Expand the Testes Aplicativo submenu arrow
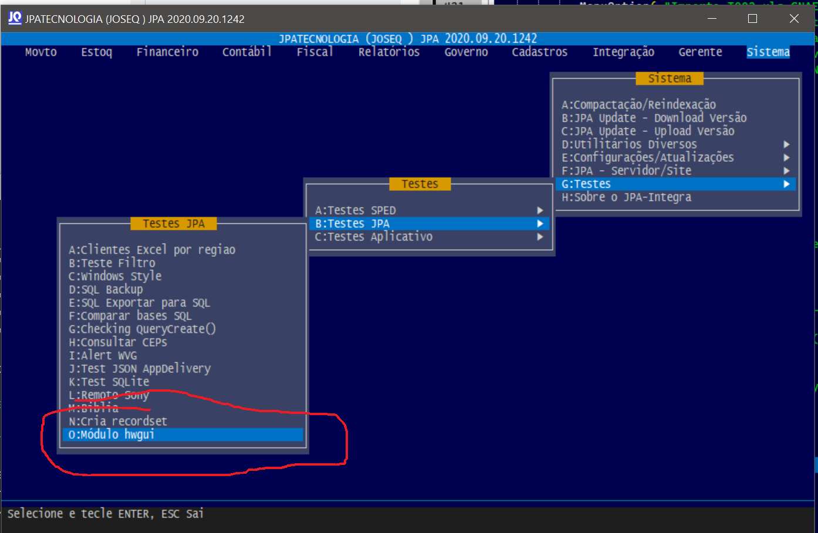This screenshot has width=818, height=533. 540,237
